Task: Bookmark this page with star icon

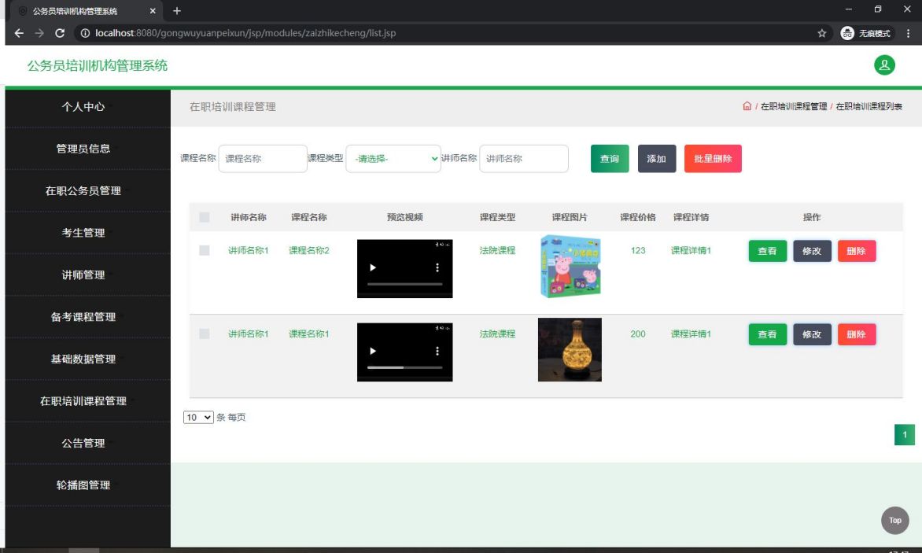Action: pos(821,33)
